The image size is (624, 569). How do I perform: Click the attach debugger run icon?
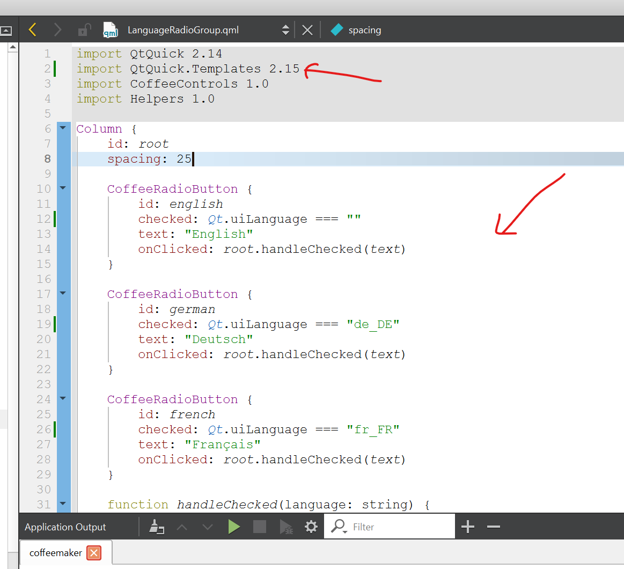click(286, 527)
